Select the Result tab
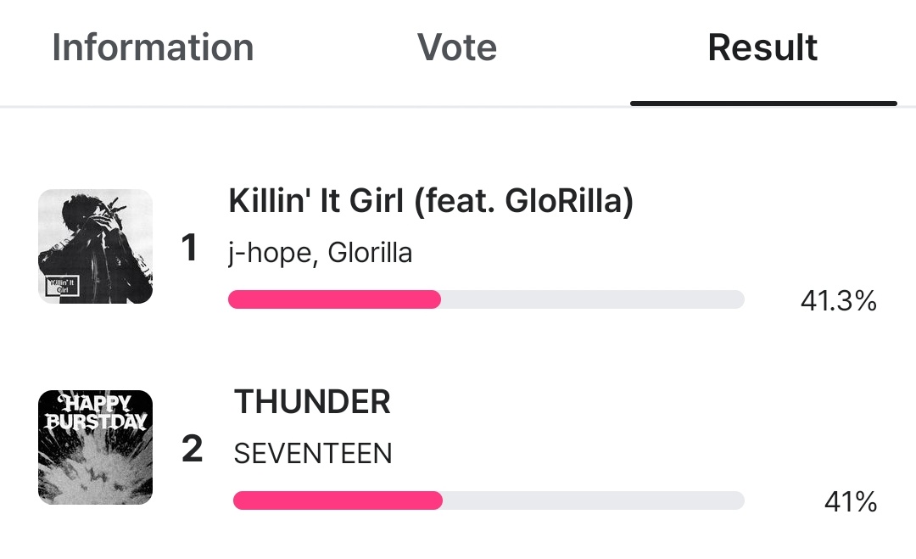The height and width of the screenshot is (559, 916). coord(762,48)
